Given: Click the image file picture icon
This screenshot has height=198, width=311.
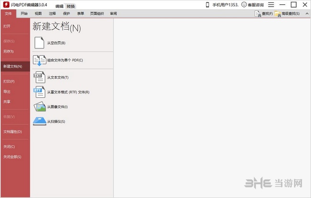Looking at the screenshot, I should [x=40, y=106].
